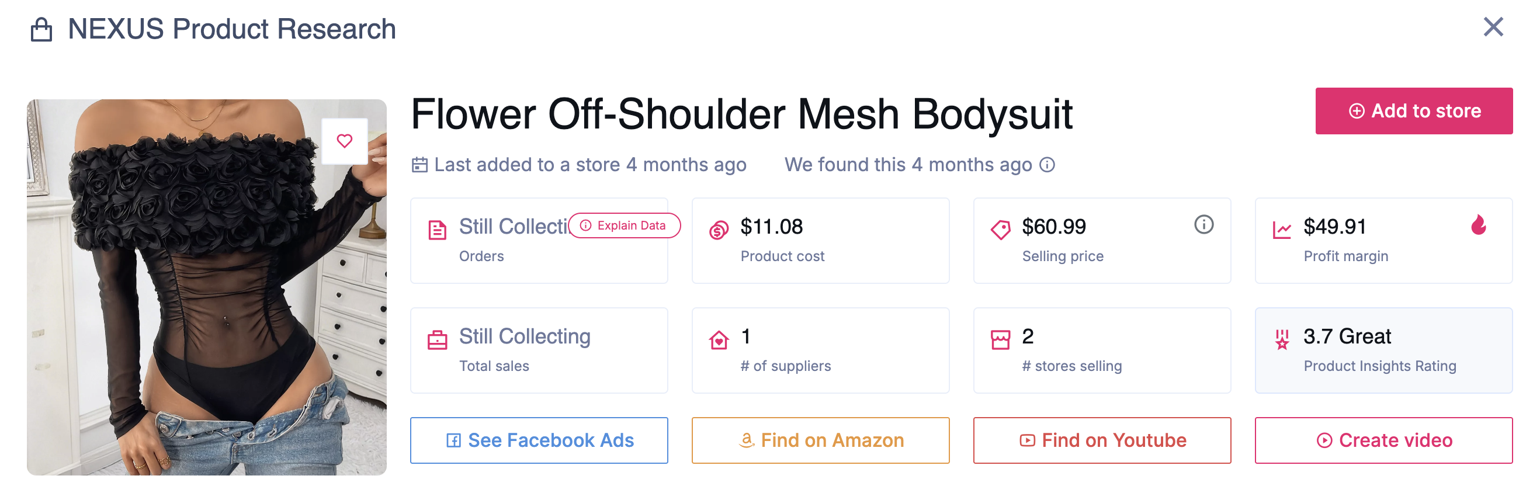Open Explain Data for Orders
The width and height of the screenshot is (1540, 486).
pyautogui.click(x=623, y=226)
